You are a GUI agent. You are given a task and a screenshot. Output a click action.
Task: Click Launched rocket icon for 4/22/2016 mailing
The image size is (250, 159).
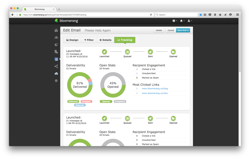click(x=104, y=119)
